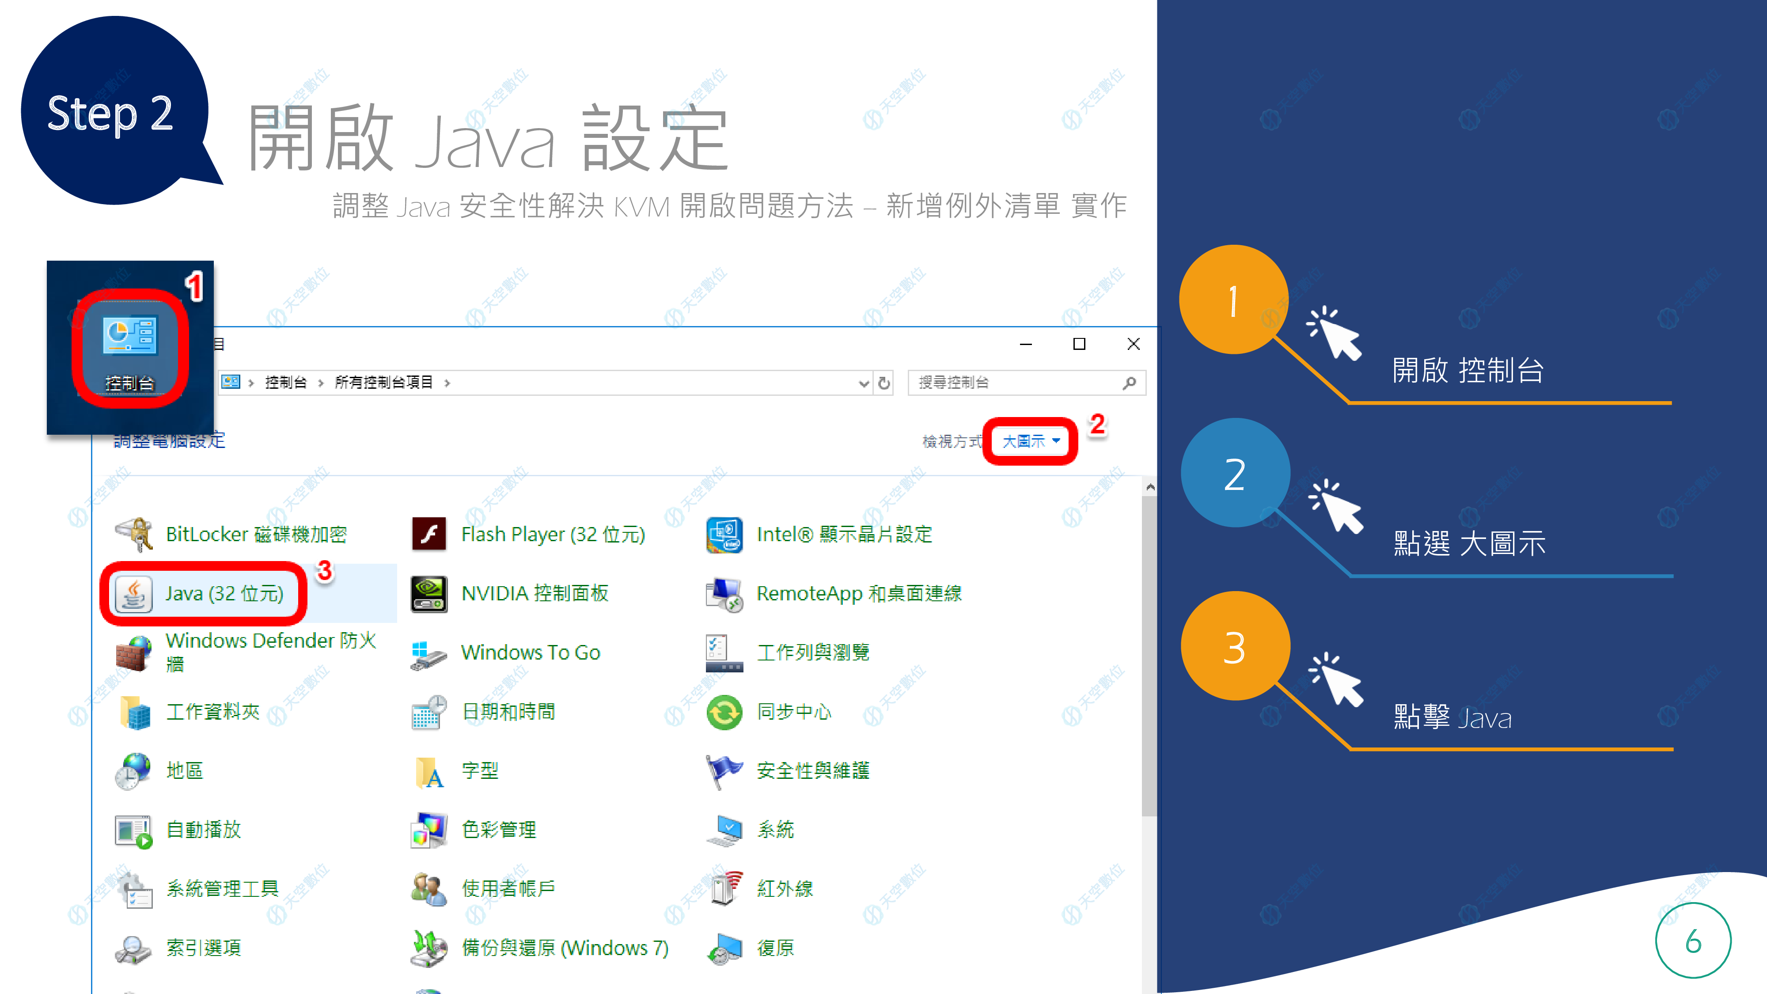Screen dimensions: 1767x994
Task: Maximize the control panel window
Action: (1079, 344)
